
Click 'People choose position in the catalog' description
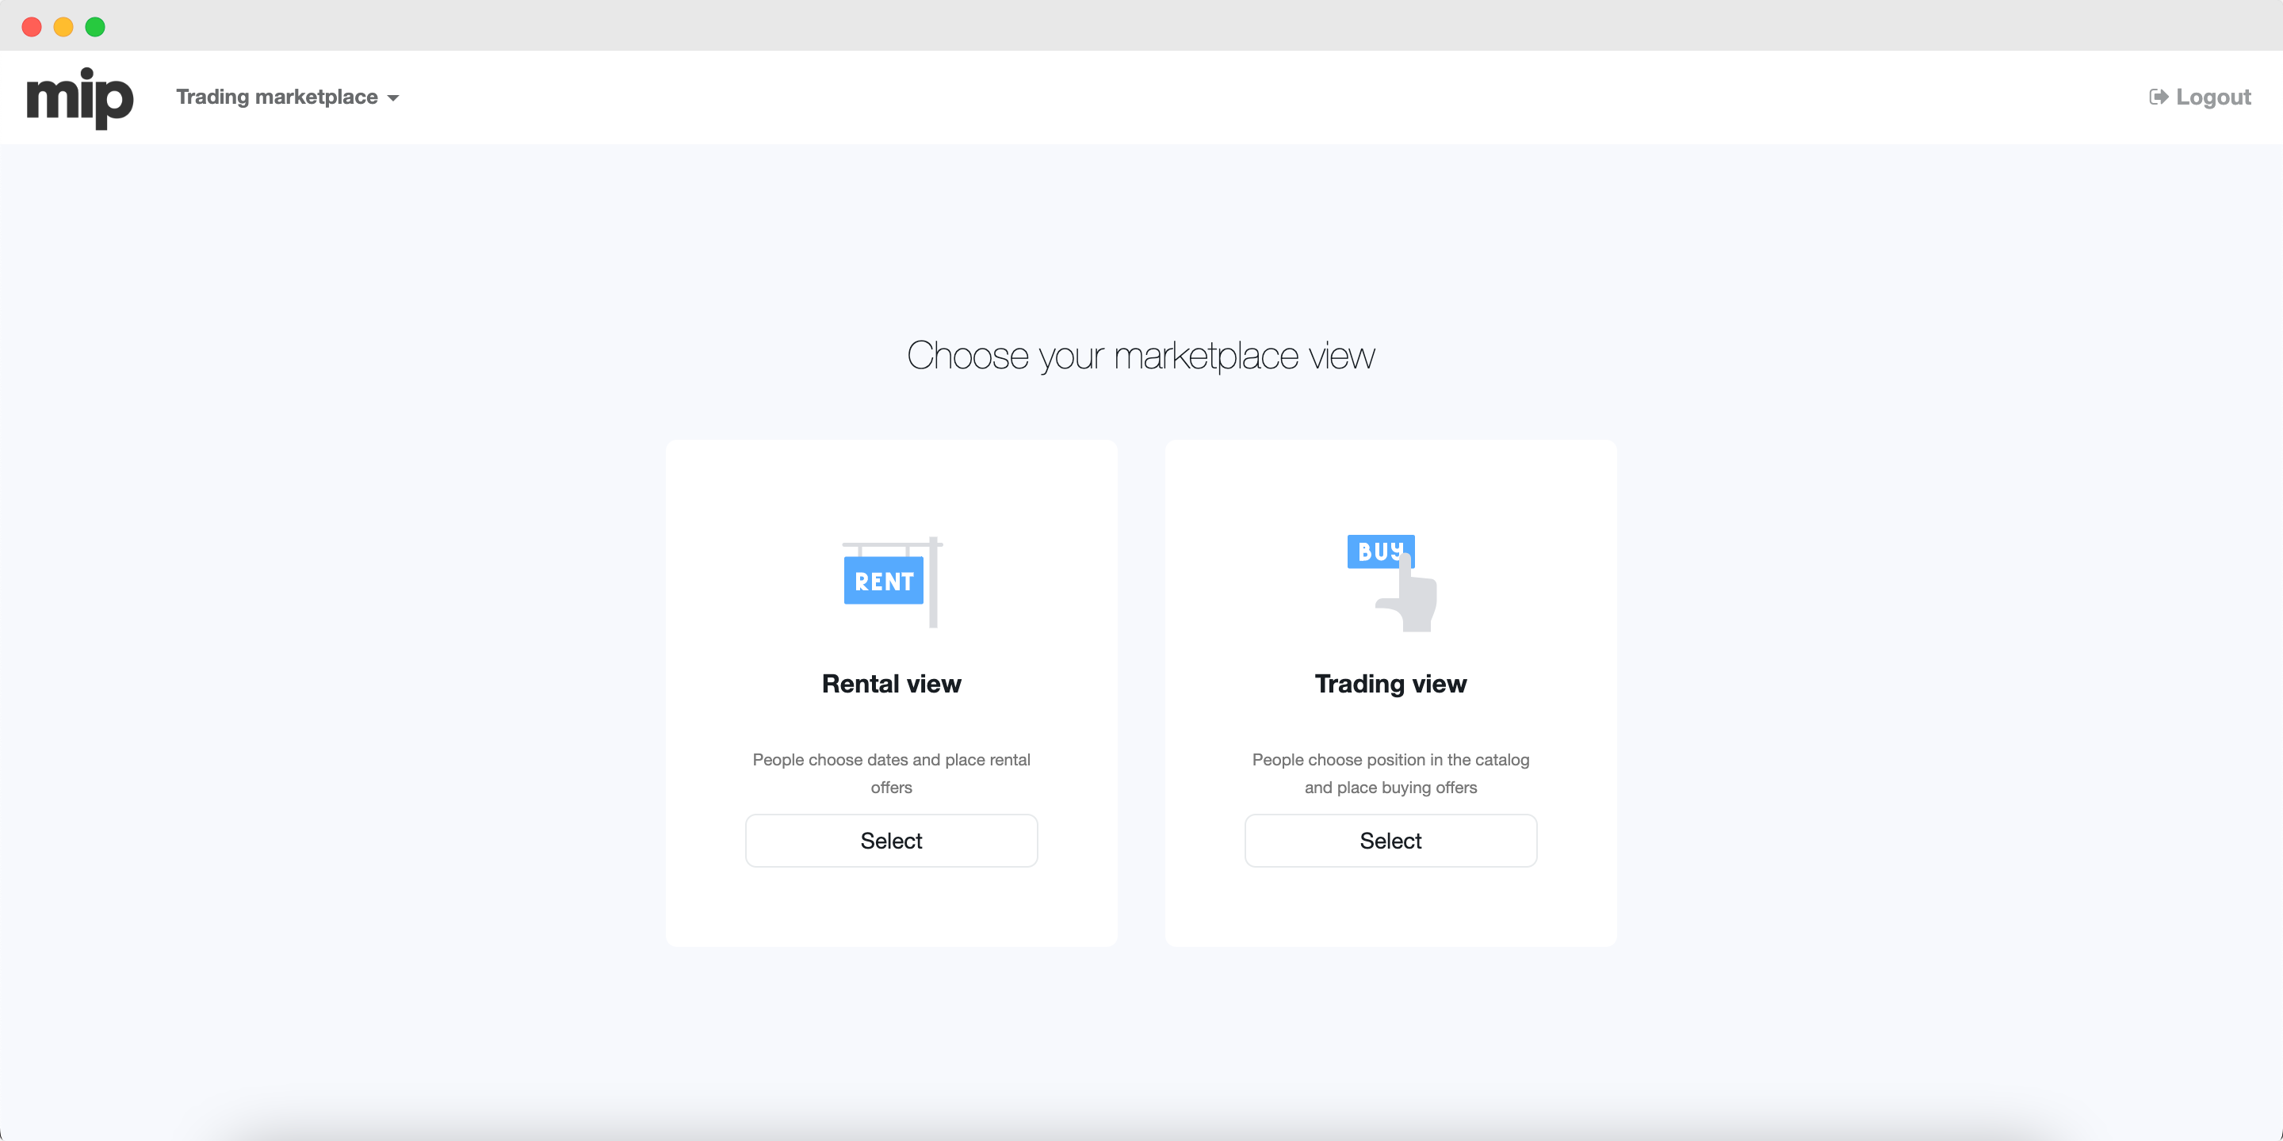click(1390, 773)
